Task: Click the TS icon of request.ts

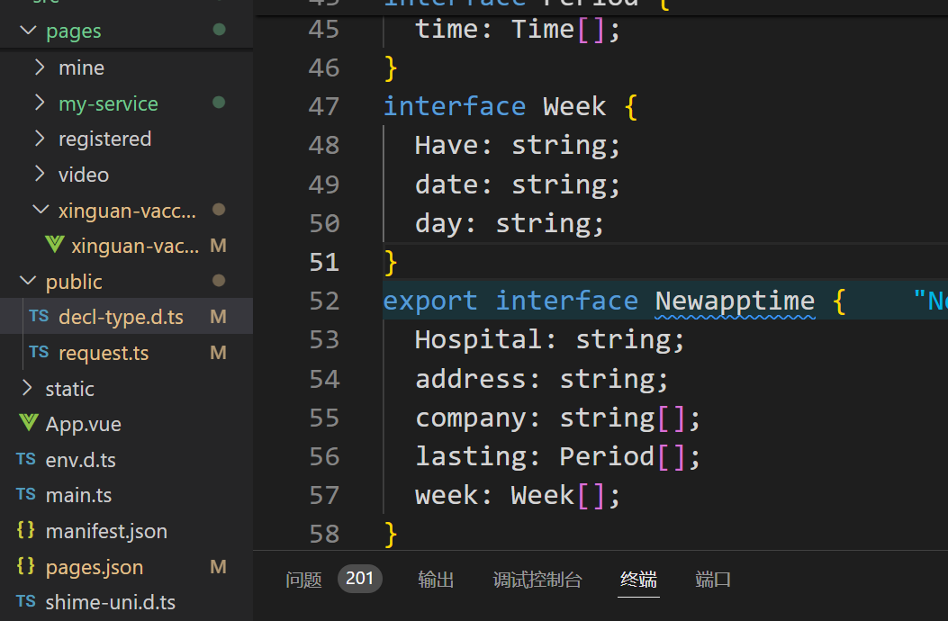Action: [39, 353]
